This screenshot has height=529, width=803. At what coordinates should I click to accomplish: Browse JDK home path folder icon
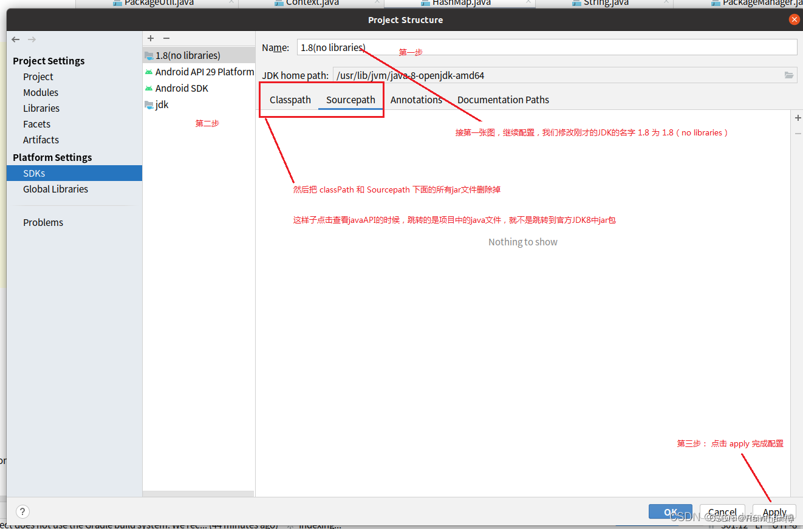click(788, 75)
